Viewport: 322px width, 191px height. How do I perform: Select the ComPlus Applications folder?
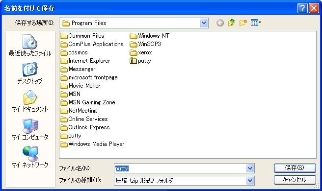(x=92, y=44)
